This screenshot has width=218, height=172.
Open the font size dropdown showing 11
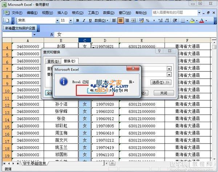pyautogui.click(x=70, y=21)
